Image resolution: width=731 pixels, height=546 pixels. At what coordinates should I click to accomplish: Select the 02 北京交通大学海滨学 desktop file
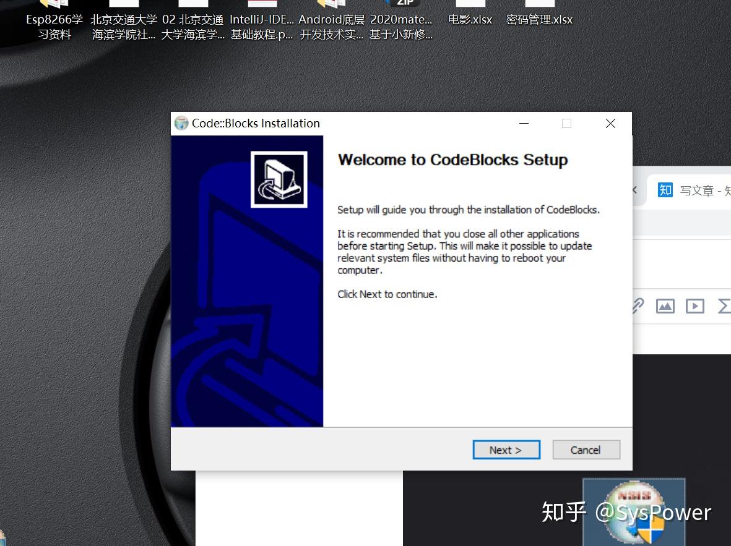point(193,21)
